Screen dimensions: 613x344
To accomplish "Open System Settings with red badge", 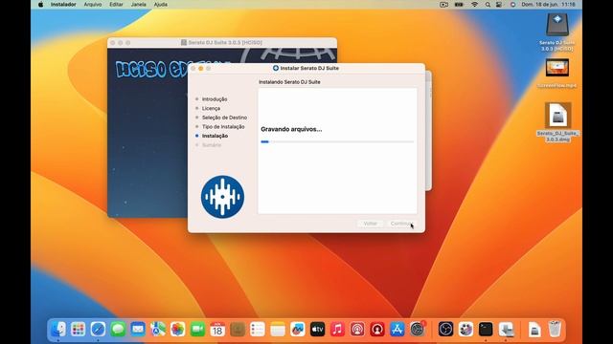I will pyautogui.click(x=418, y=329).
